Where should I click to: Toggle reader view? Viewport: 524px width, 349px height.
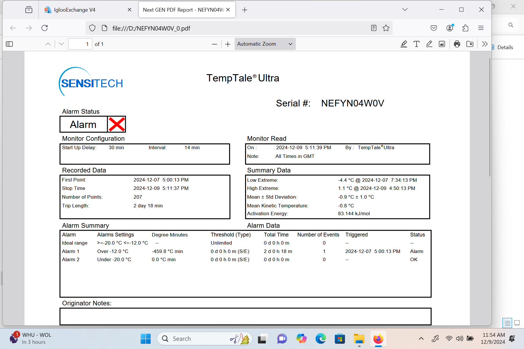pyautogui.click(x=374, y=28)
